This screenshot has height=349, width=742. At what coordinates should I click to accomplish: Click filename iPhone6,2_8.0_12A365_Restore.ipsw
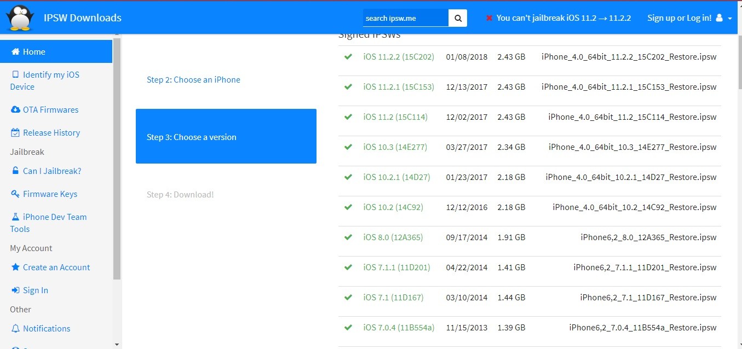pos(648,237)
